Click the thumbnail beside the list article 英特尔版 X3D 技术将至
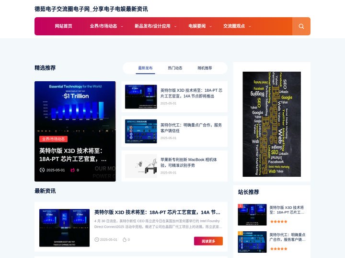This screenshot has height=258, width=345. [141, 97]
